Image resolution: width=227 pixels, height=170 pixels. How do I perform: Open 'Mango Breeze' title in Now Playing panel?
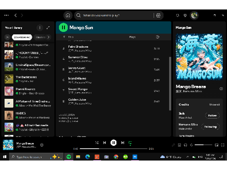click(x=191, y=86)
